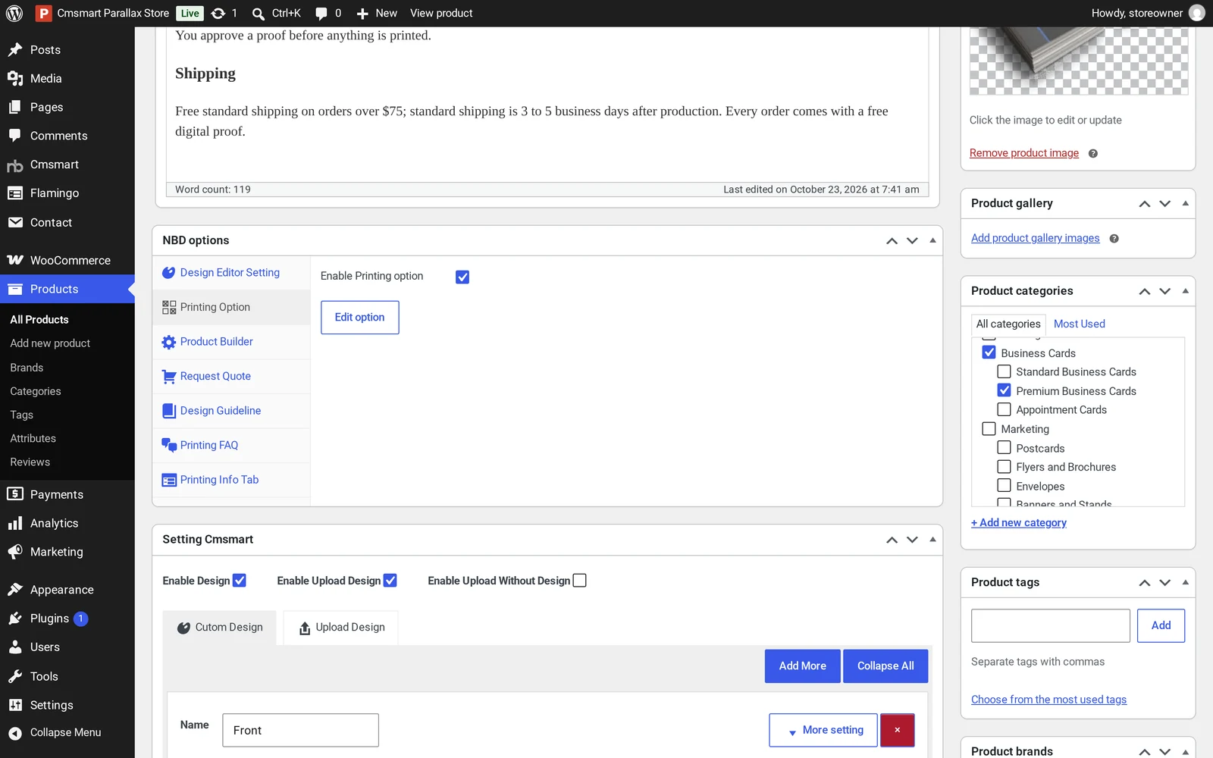Image resolution: width=1213 pixels, height=758 pixels.
Task: Open the Product Builder tab
Action: (231, 342)
